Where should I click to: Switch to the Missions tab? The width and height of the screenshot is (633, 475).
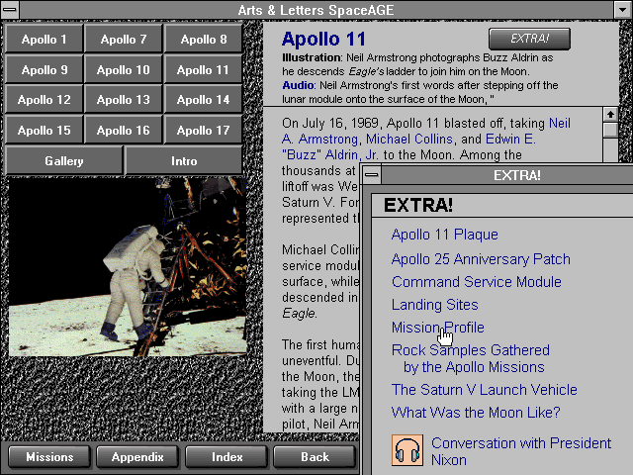click(49, 457)
